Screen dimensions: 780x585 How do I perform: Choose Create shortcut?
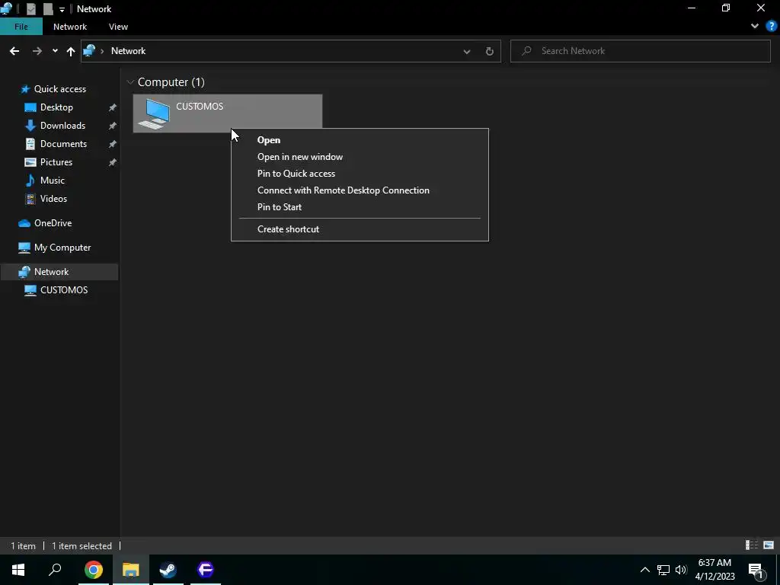(x=360, y=229)
